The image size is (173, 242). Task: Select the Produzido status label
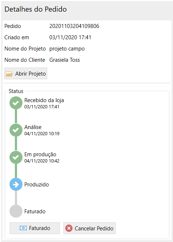click(x=37, y=185)
